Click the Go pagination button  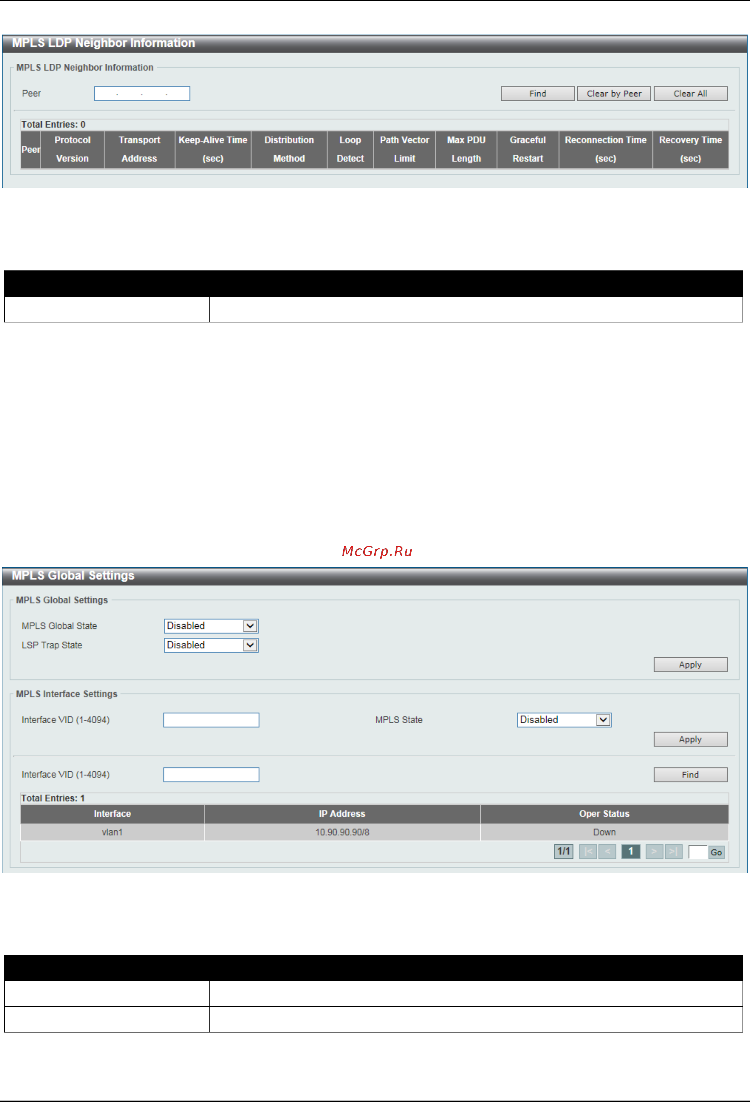(x=716, y=852)
